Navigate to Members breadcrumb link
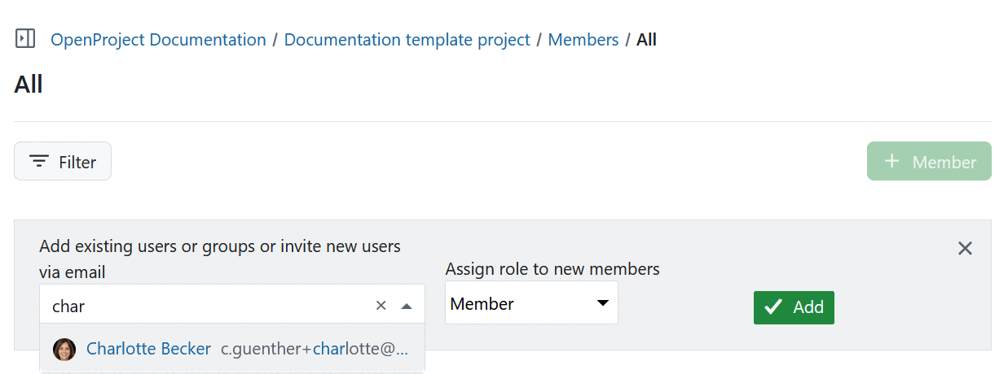The height and width of the screenshot is (374, 1008). [583, 39]
